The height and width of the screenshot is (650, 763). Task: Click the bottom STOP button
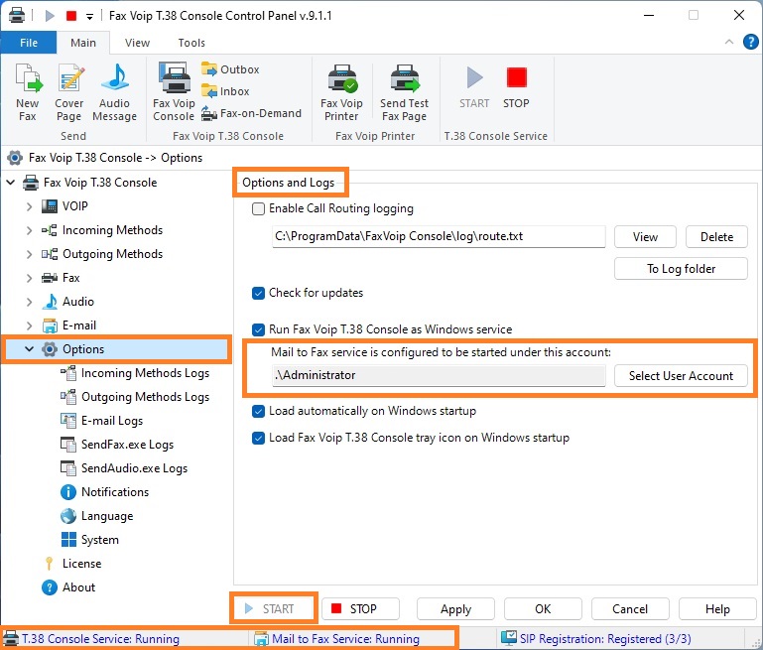(360, 608)
